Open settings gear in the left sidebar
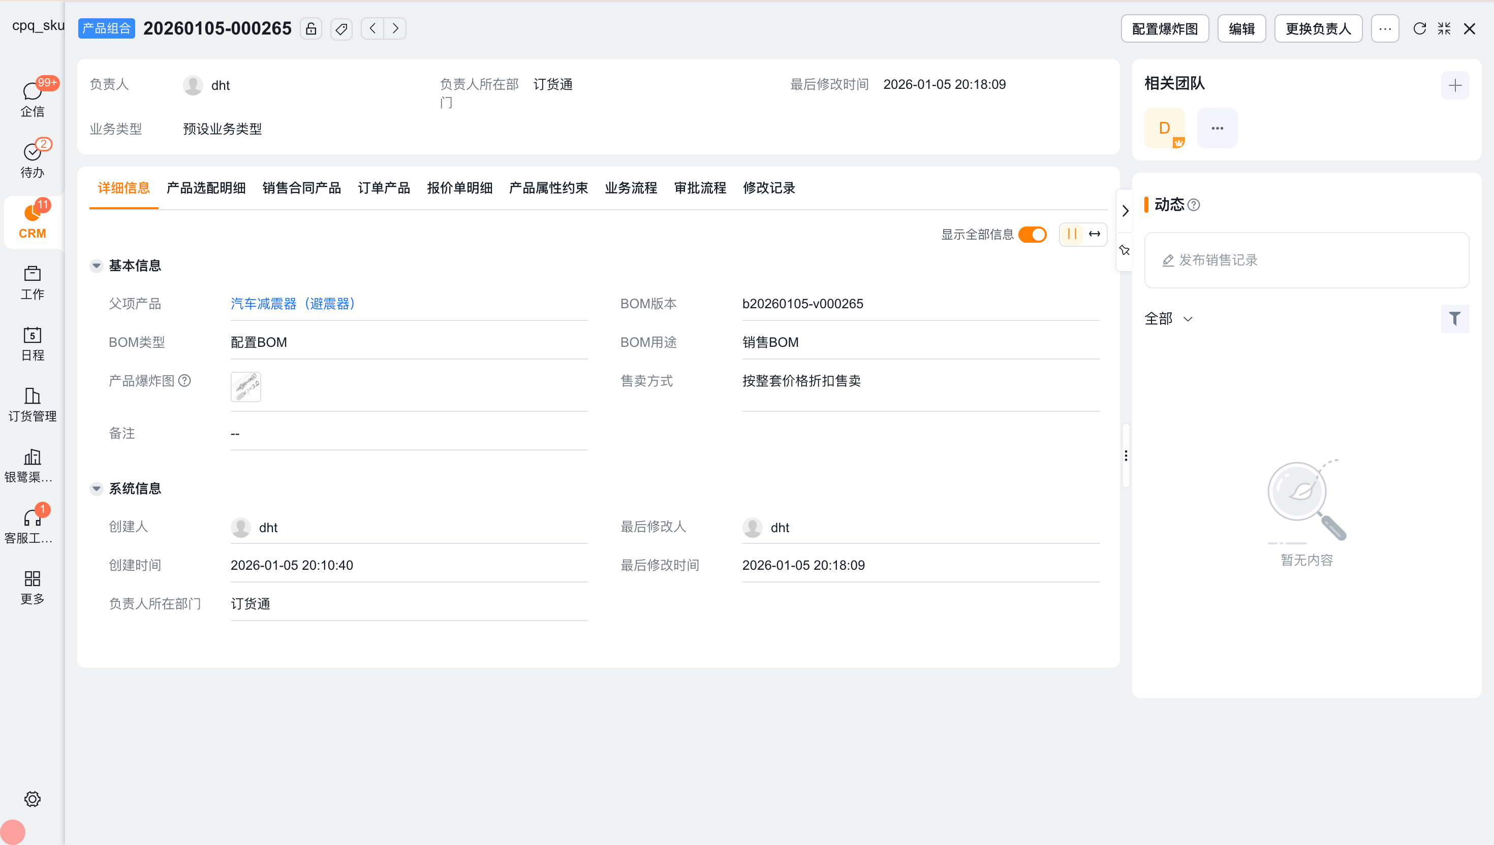 (32, 799)
